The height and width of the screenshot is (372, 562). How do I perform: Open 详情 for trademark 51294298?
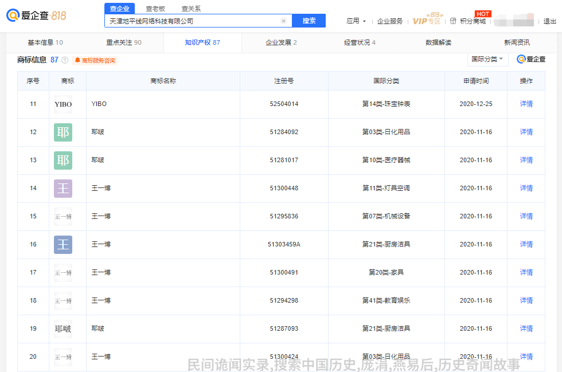(x=526, y=300)
